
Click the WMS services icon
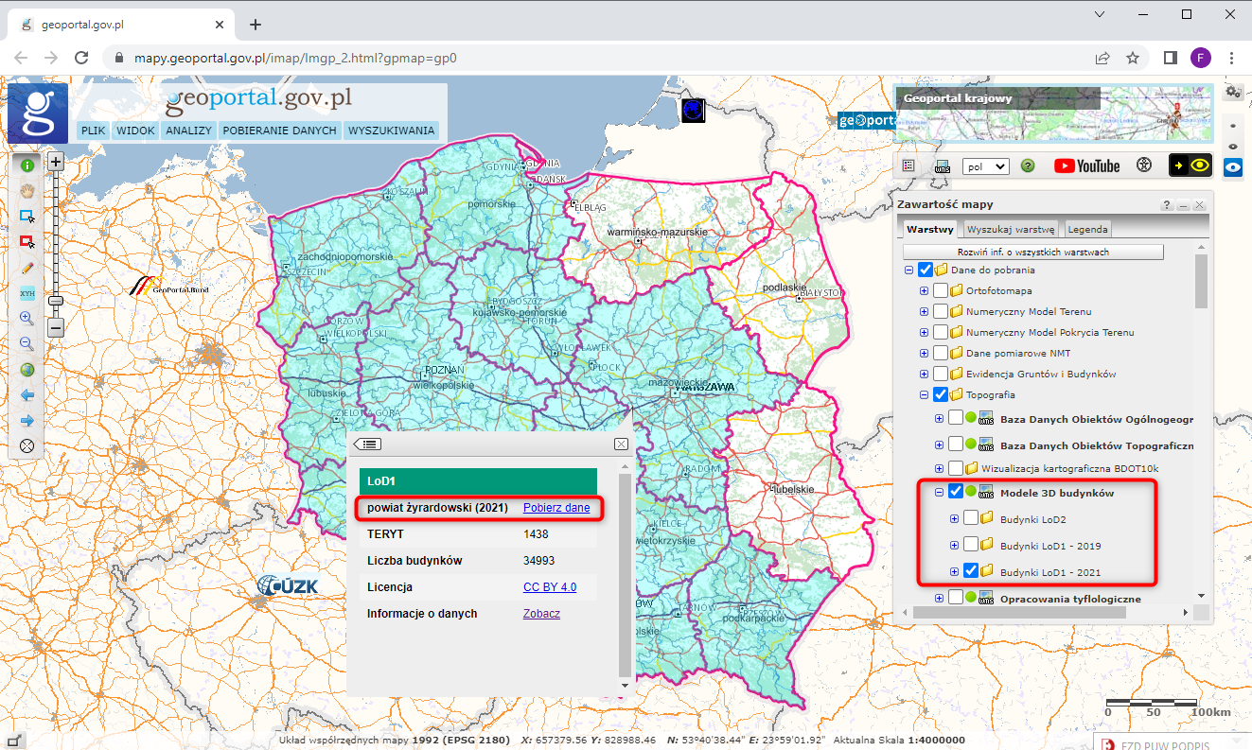(943, 166)
